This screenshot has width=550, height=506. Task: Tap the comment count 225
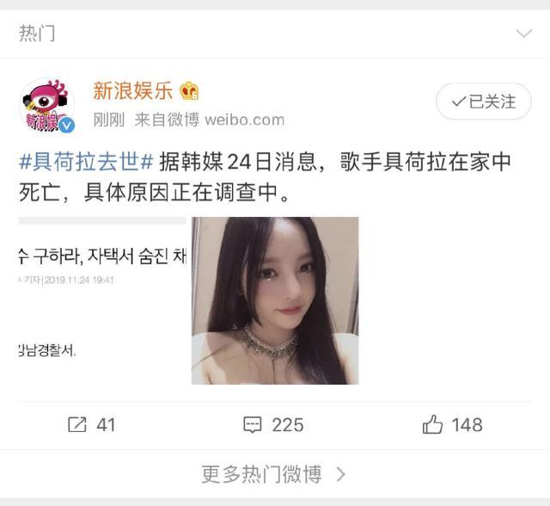point(288,425)
